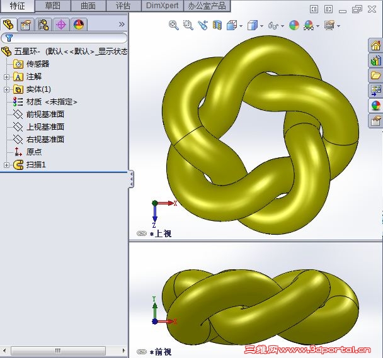Open the 曲面 tab
Screen dimensions: 383x358
(x=88, y=6)
